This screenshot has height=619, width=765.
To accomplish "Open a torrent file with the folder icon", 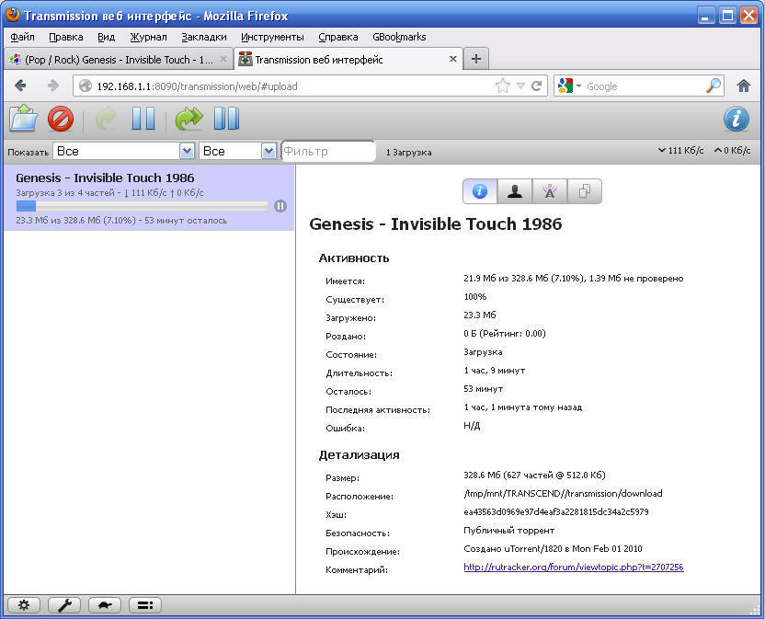I will click(x=23, y=119).
